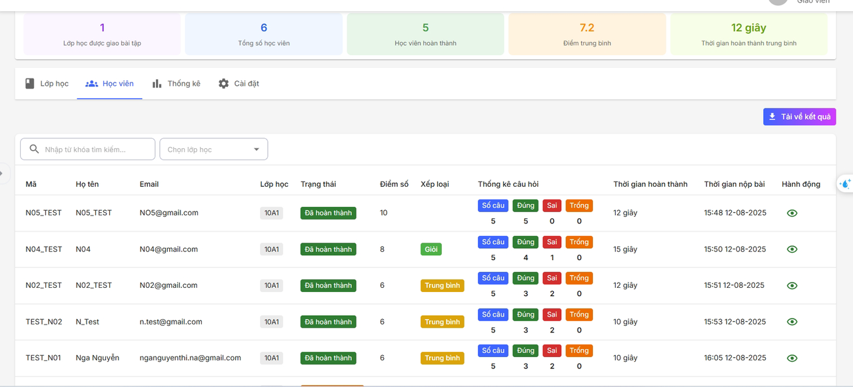Click the Xếp loại column header
Image resolution: width=853 pixels, height=387 pixels.
click(434, 184)
